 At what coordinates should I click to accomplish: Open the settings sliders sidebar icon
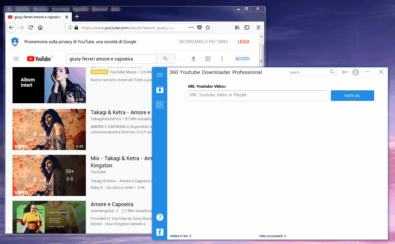tap(160, 105)
